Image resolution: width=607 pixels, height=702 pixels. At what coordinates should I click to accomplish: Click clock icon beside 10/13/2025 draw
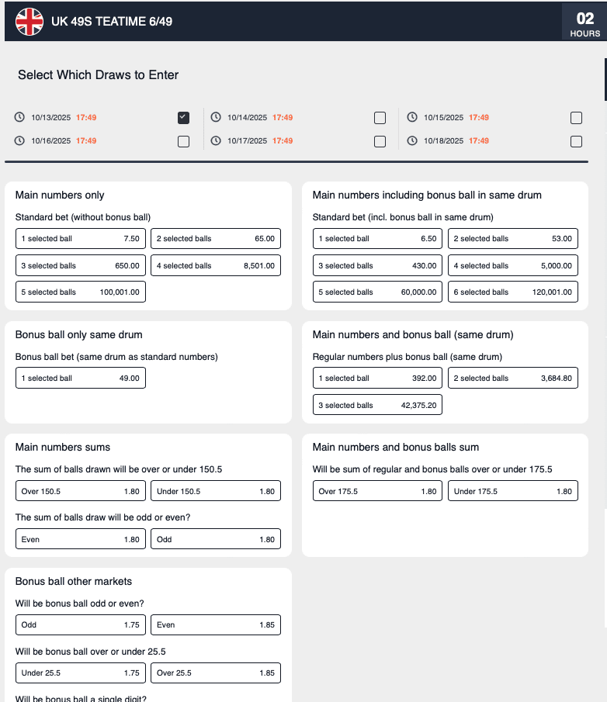pos(20,118)
